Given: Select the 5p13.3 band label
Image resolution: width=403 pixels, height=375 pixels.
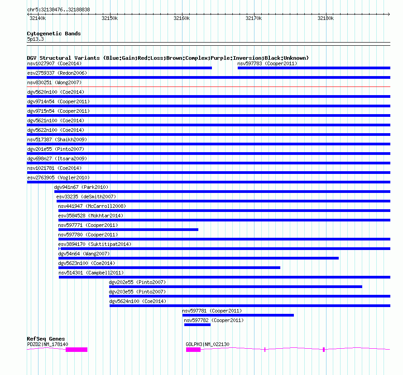Looking at the screenshot, I should click(x=35, y=39).
